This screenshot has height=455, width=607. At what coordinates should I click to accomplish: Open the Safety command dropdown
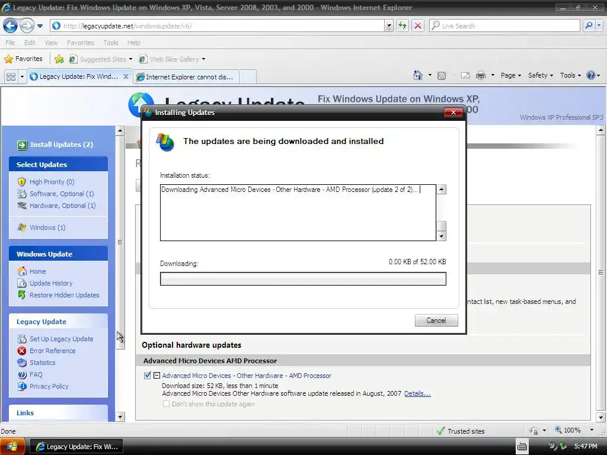click(541, 75)
